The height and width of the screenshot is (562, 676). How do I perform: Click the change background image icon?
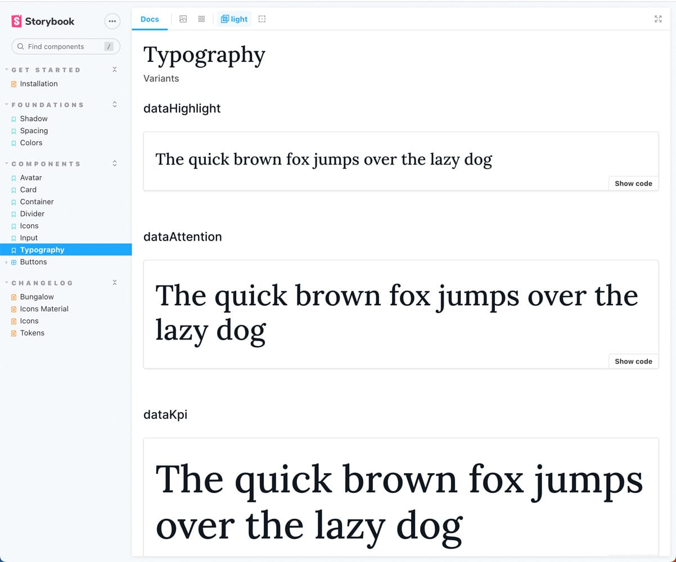183,19
